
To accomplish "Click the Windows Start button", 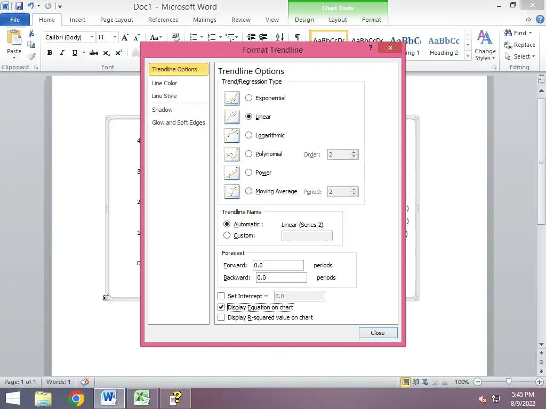I will tap(13, 398).
